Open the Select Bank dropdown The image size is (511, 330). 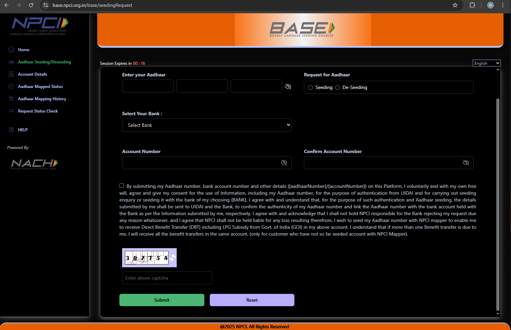(x=207, y=125)
